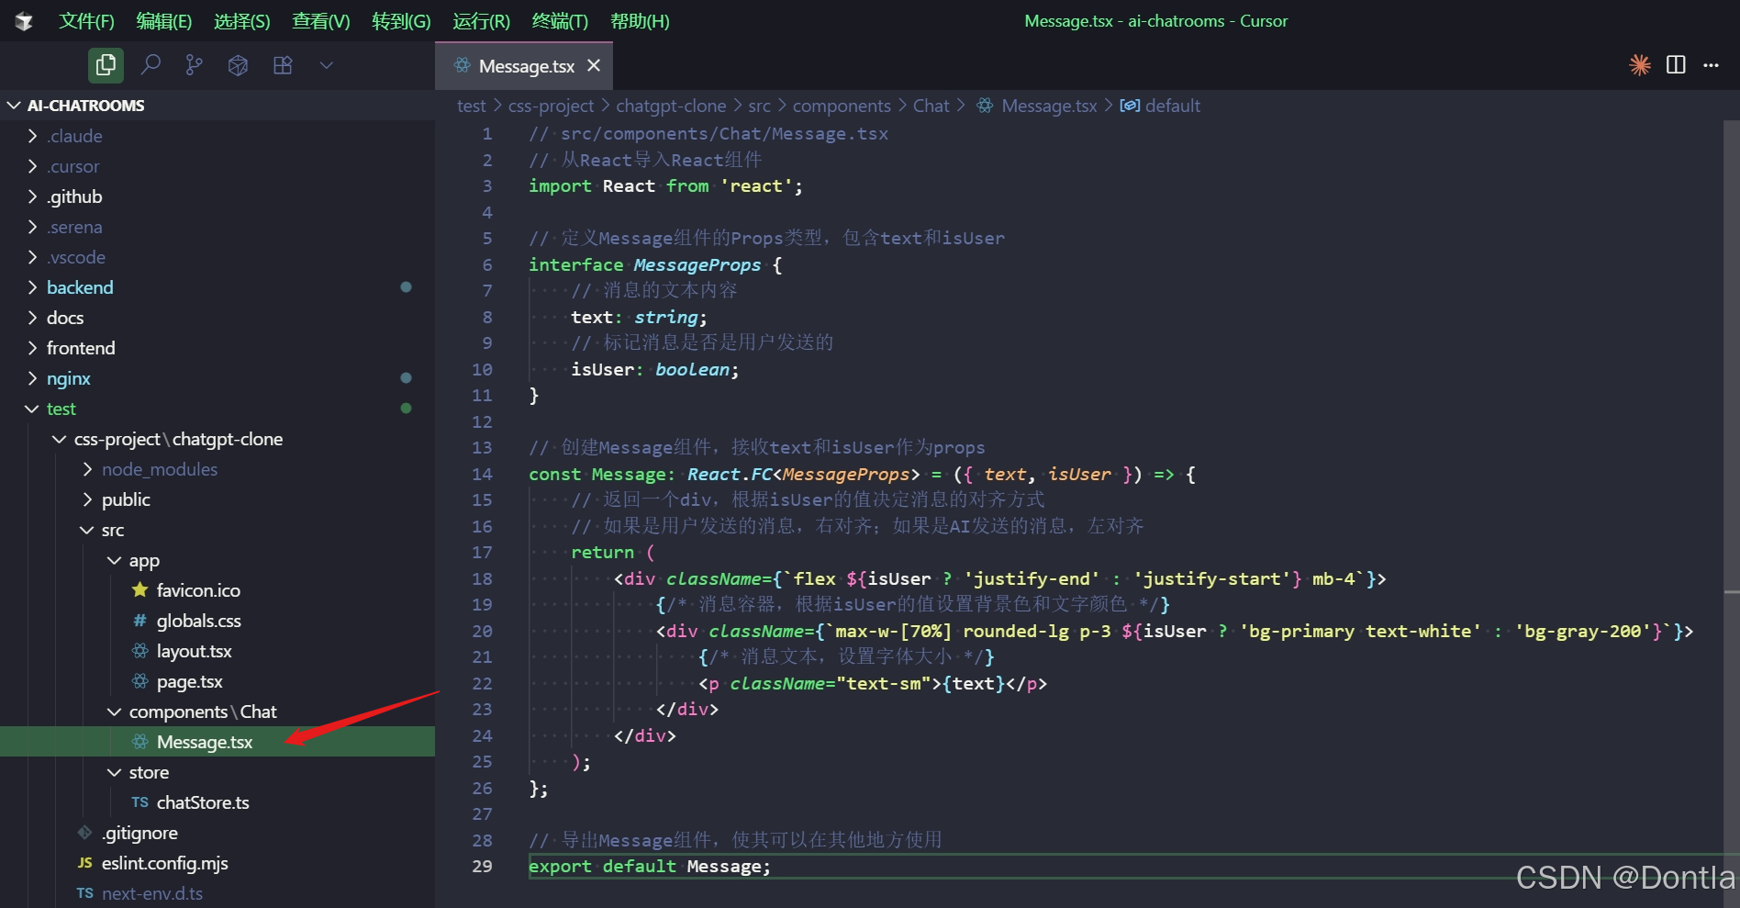Expand additional views chevron in activity bar
The width and height of the screenshot is (1740, 908).
(326, 65)
